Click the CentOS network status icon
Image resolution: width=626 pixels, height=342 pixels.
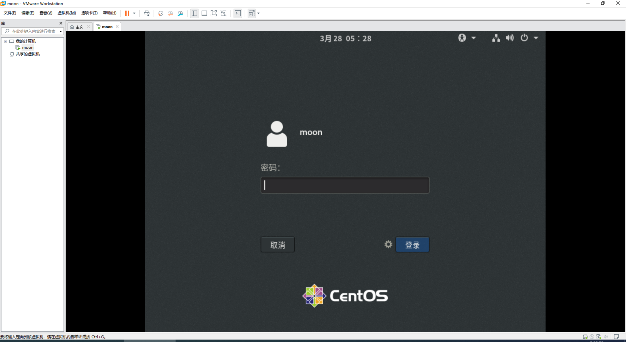(x=496, y=38)
